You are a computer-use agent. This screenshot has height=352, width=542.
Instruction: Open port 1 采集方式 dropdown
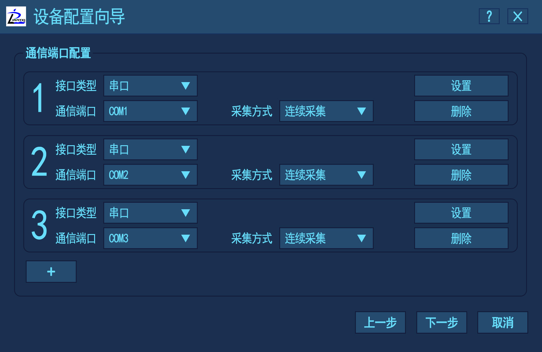click(326, 111)
